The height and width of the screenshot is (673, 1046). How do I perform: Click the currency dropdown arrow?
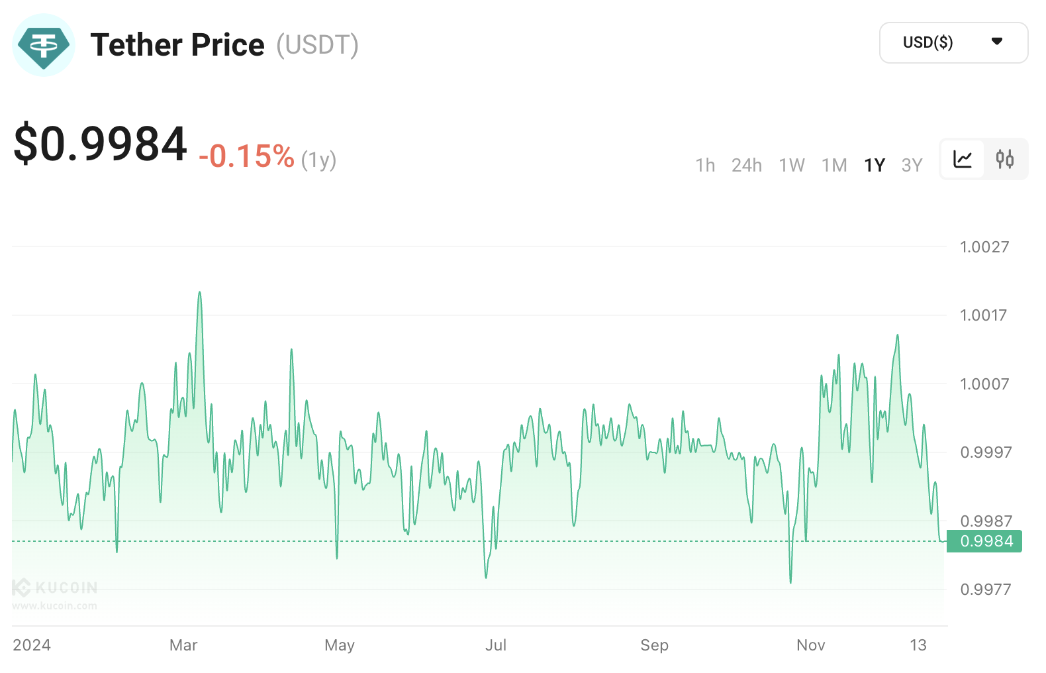click(x=997, y=42)
